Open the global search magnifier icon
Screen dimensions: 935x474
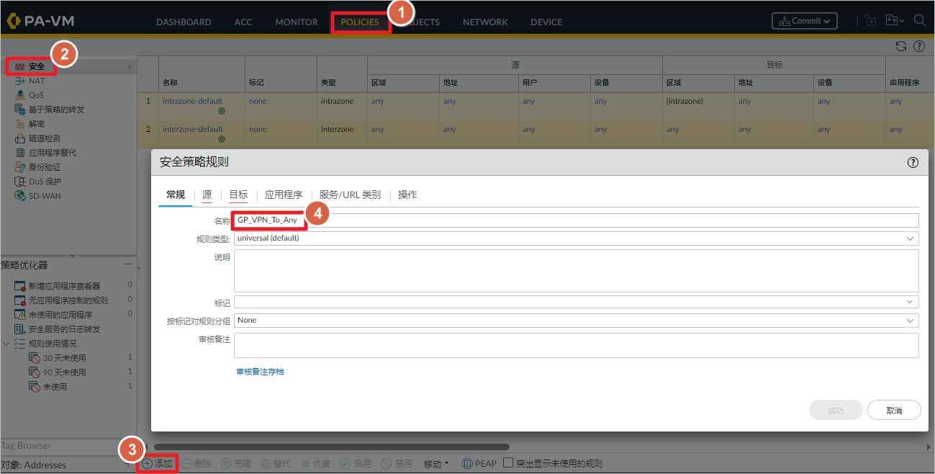[919, 21]
